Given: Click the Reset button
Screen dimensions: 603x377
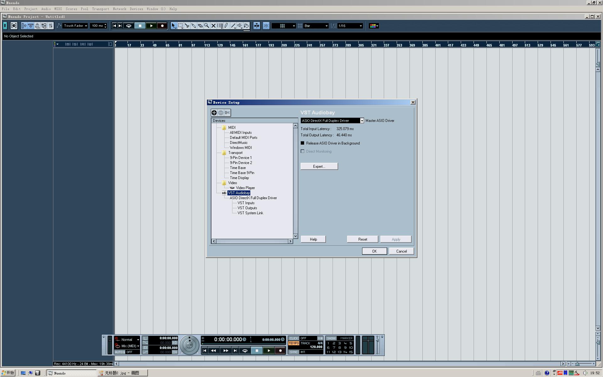Looking at the screenshot, I should click(x=362, y=239).
